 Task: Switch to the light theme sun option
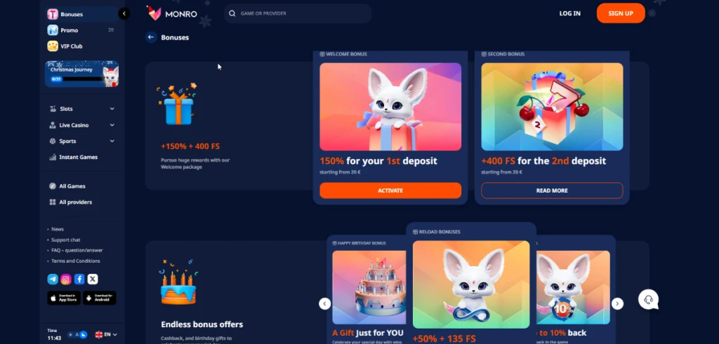click(70, 335)
